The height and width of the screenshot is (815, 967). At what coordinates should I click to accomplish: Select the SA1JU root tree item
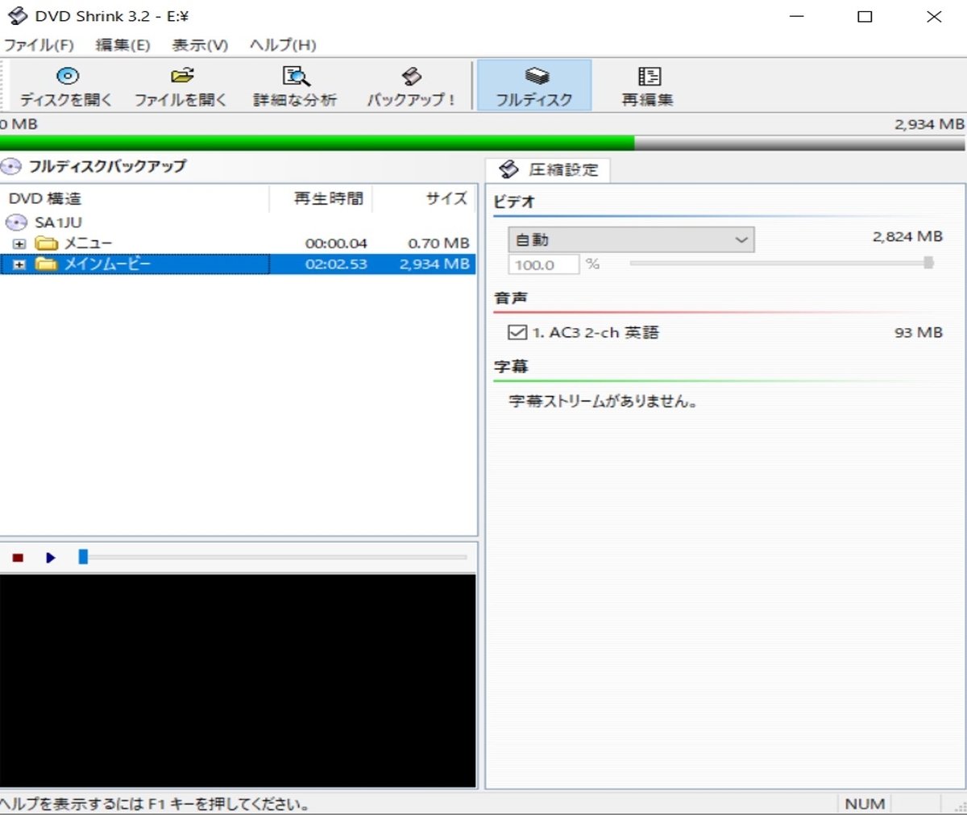pos(58,222)
